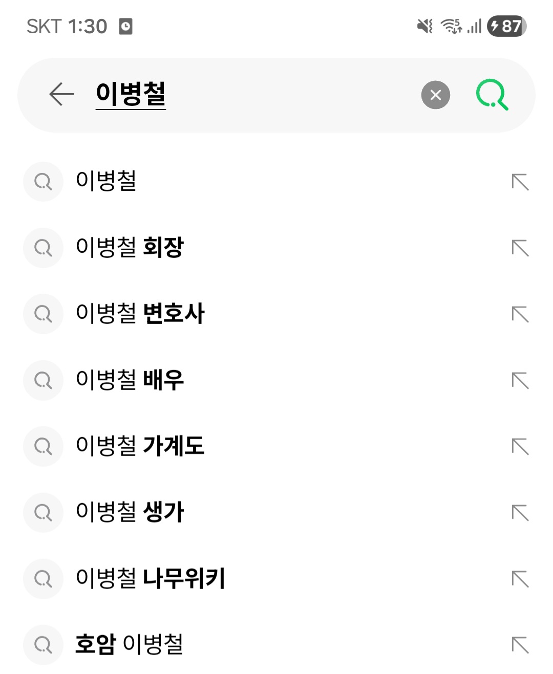Fill in 이병철 가계도 using arrow icon
Screen dimensions: 553x674
pos(520,446)
